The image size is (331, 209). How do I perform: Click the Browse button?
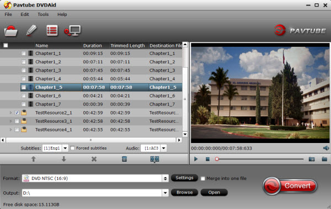coord(184,193)
